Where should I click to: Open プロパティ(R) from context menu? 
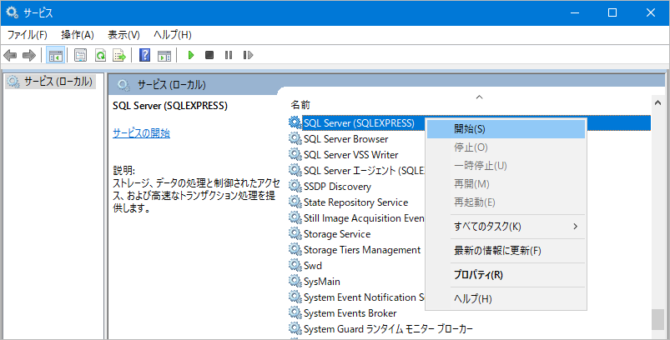(x=506, y=275)
